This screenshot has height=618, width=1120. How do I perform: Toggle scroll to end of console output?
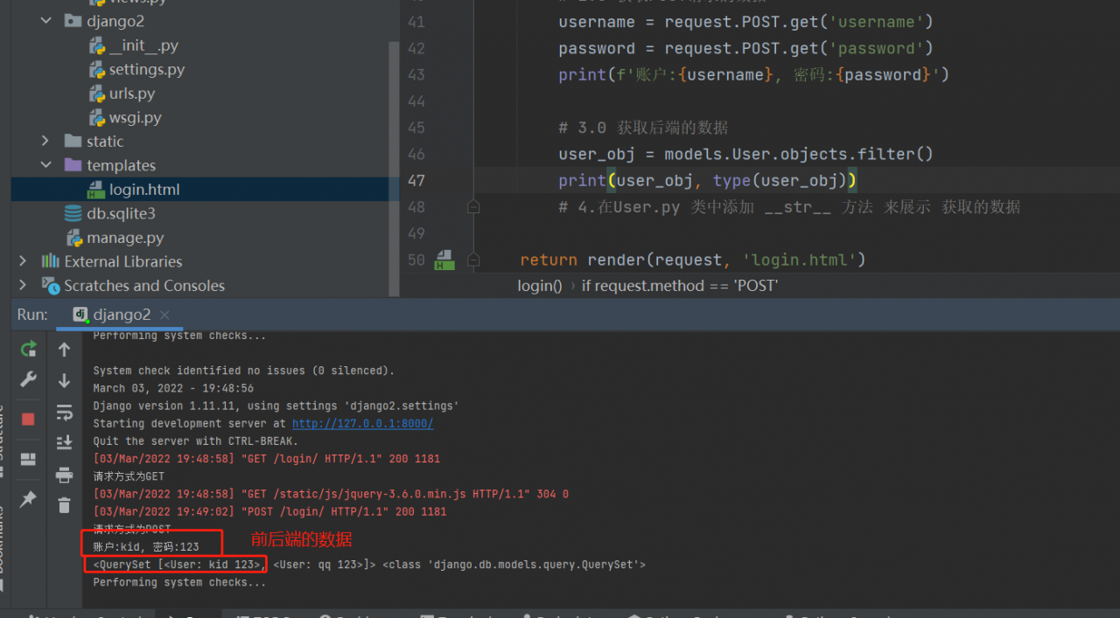click(64, 443)
